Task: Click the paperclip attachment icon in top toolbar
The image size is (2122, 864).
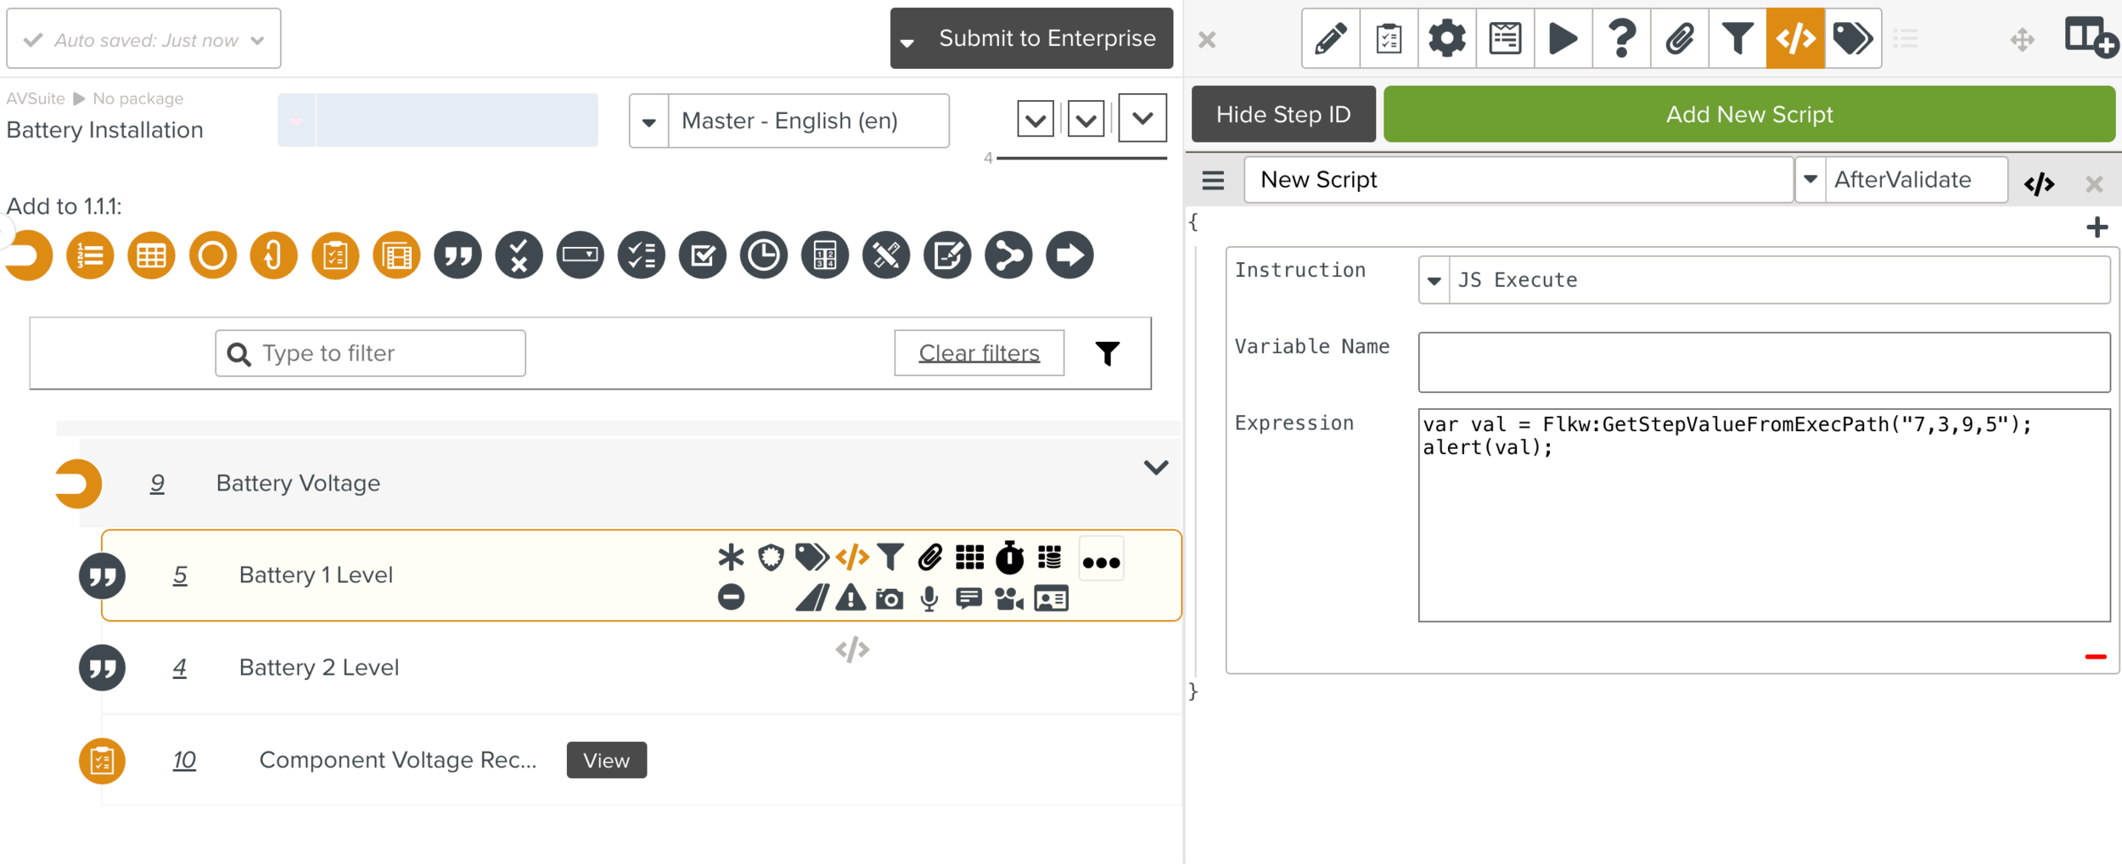Action: click(1679, 39)
